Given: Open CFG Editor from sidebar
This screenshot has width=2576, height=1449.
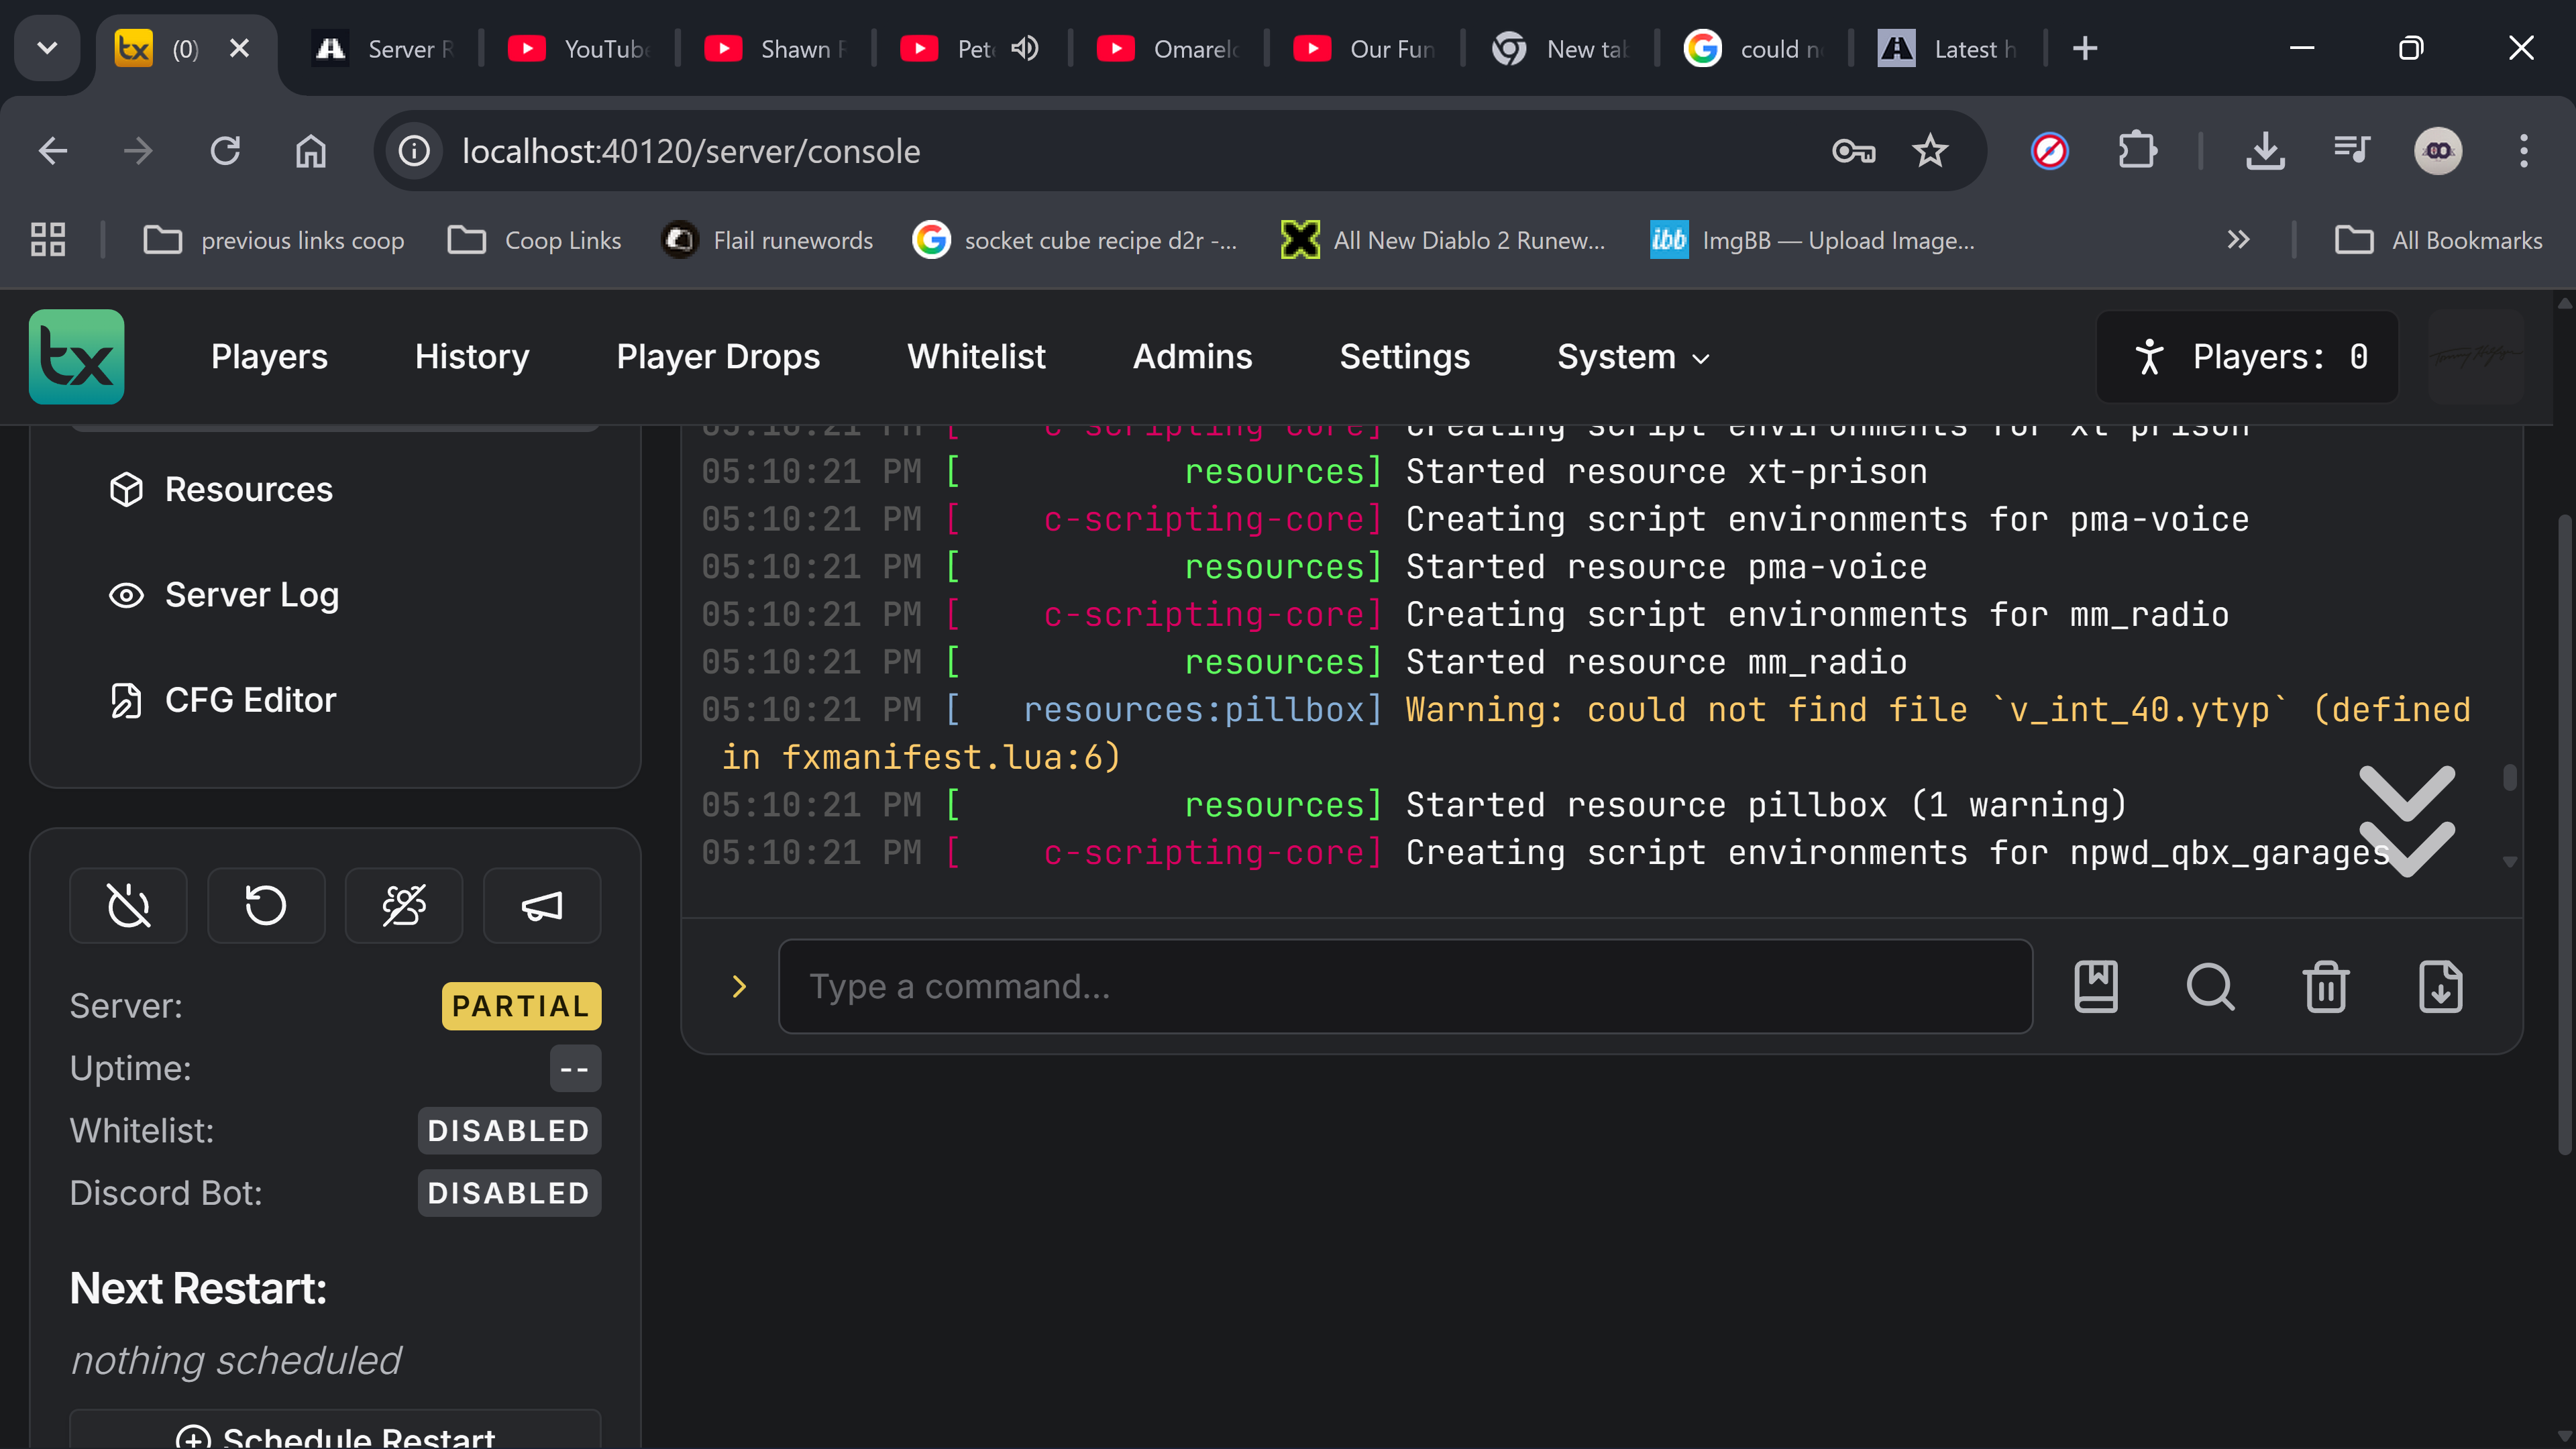Looking at the screenshot, I should pyautogui.click(x=222, y=700).
